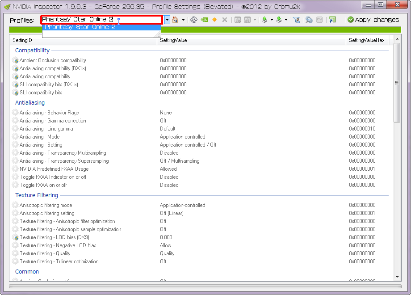Viewport: 411px width, 295px height.
Task: Click the vertical scrollbar thumb
Action: point(397,83)
